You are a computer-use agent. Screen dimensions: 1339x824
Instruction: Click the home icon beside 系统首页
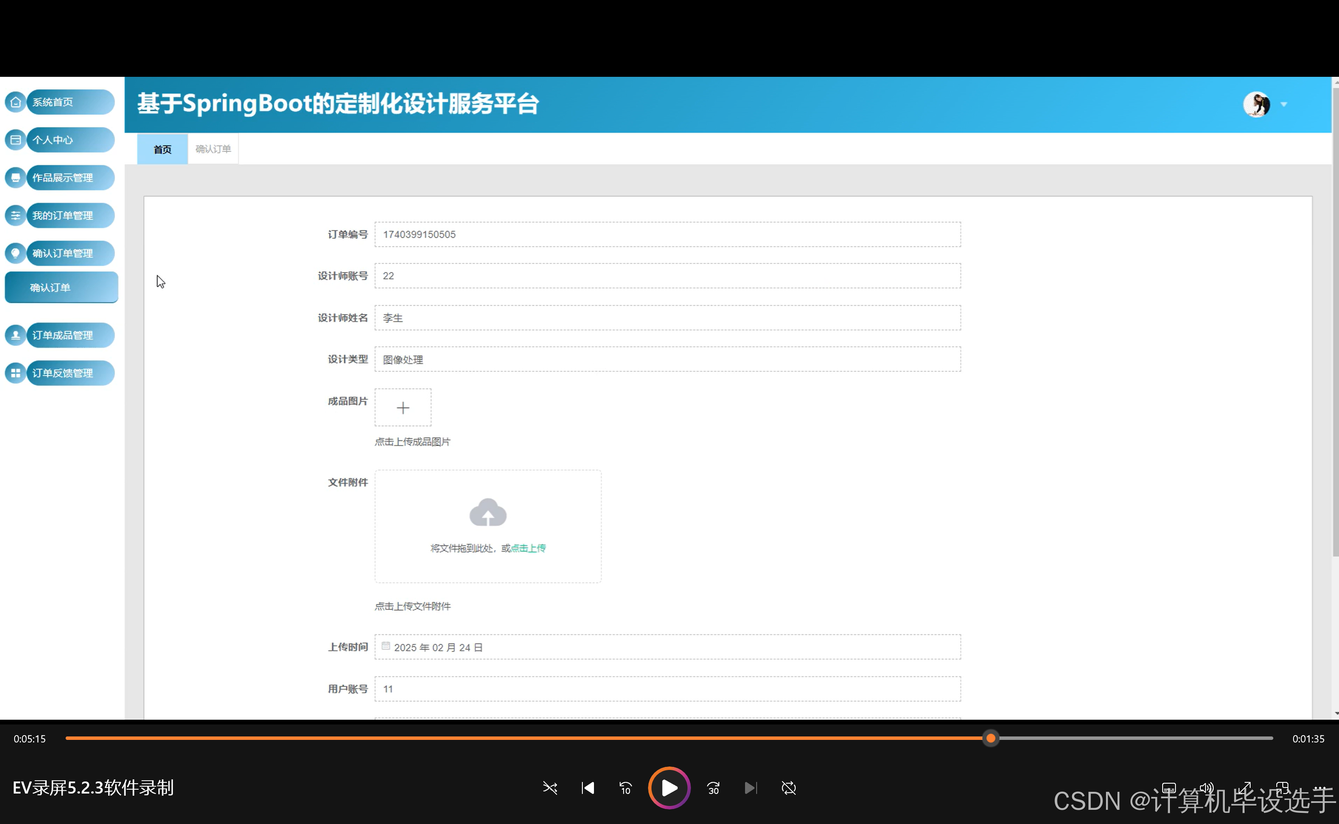pos(16,102)
